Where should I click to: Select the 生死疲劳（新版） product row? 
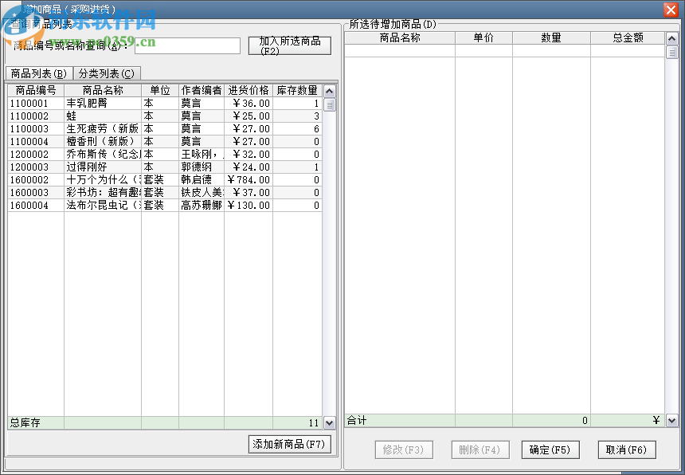102,128
